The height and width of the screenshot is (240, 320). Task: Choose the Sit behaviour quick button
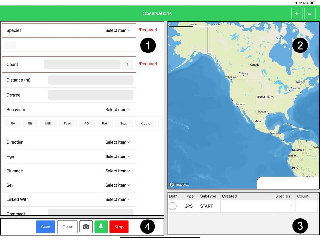(x=30, y=124)
